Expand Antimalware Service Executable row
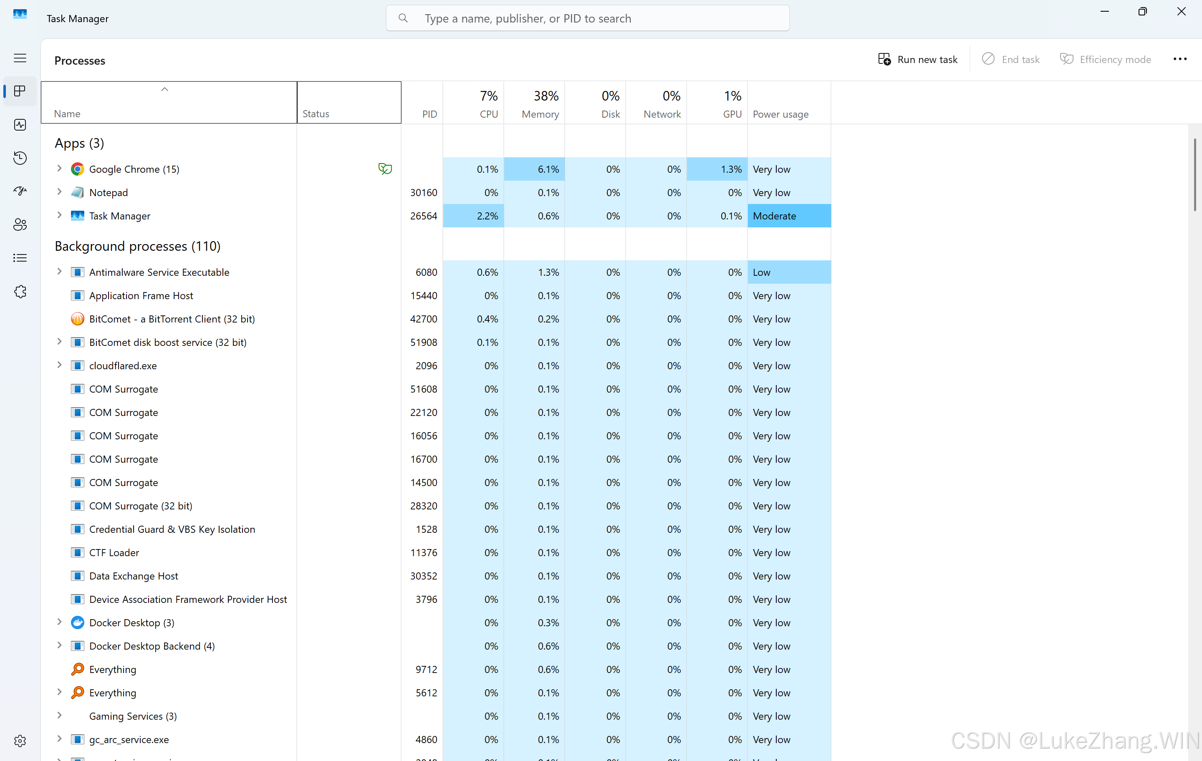The image size is (1202, 761). click(59, 272)
